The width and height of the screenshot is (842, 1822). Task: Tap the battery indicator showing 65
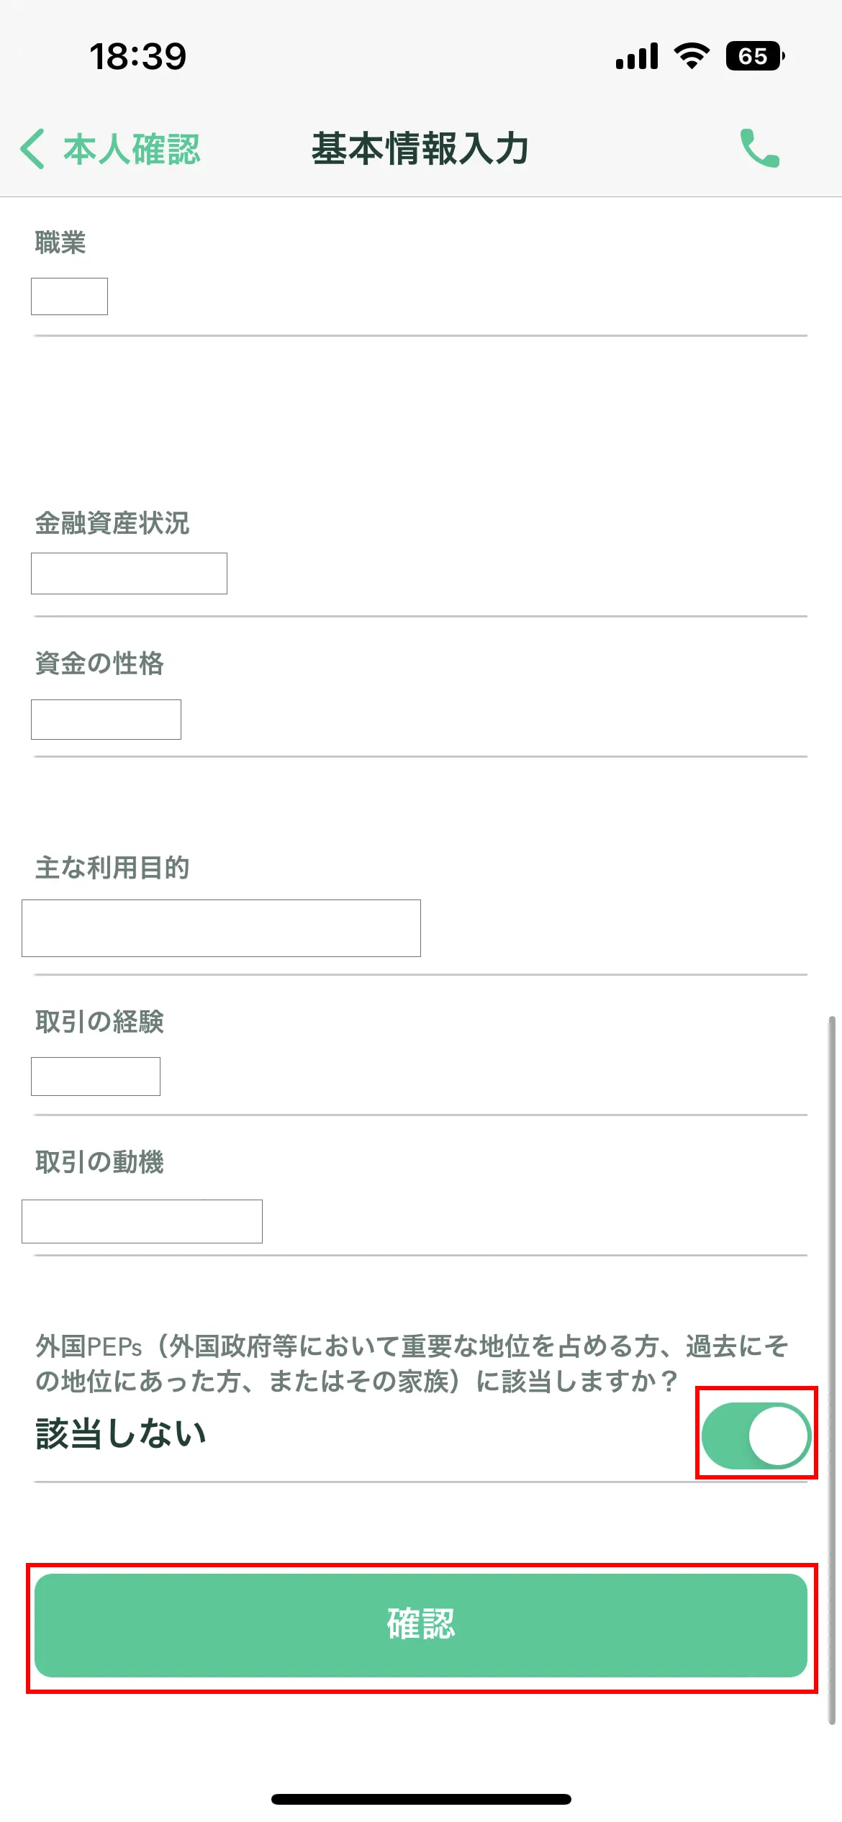[753, 55]
